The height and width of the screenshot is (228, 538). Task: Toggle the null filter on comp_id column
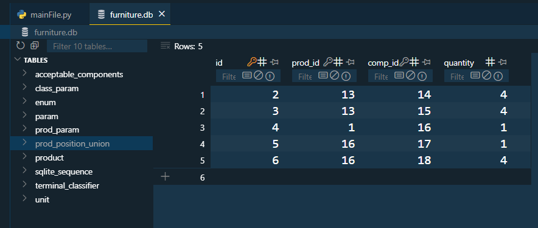pos(410,75)
